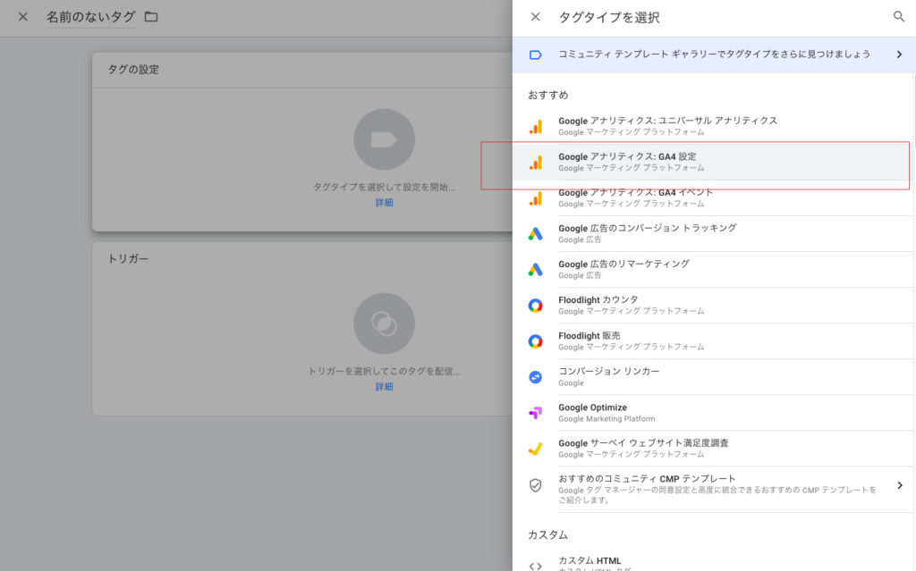Expand the Community Template Gallery banner arrow
The width and height of the screenshot is (916, 571).
tap(899, 55)
